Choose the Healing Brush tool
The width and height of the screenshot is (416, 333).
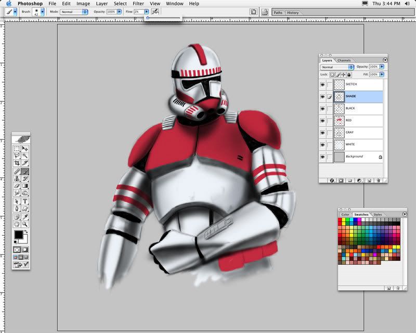17,171
